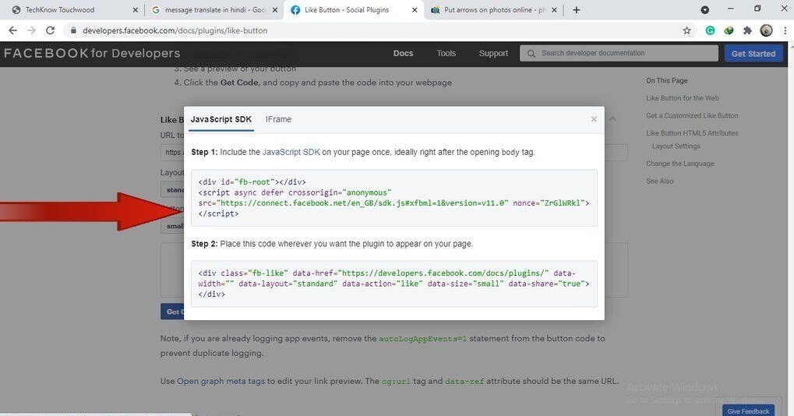Click the Step 1 SDK code block
Image resolution: width=794 pixels, height=416 pixels.
click(x=394, y=198)
